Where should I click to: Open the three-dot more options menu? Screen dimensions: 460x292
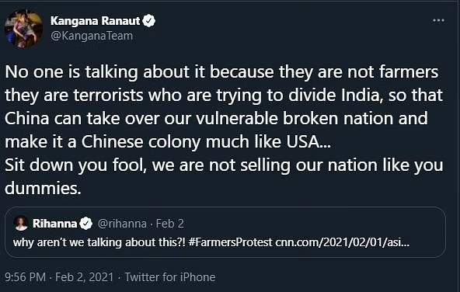point(438,20)
